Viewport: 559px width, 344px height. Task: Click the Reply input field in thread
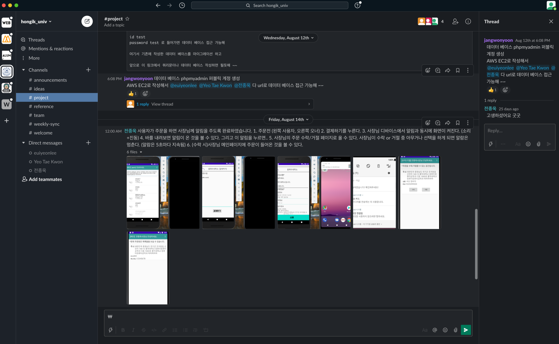tap(519, 131)
